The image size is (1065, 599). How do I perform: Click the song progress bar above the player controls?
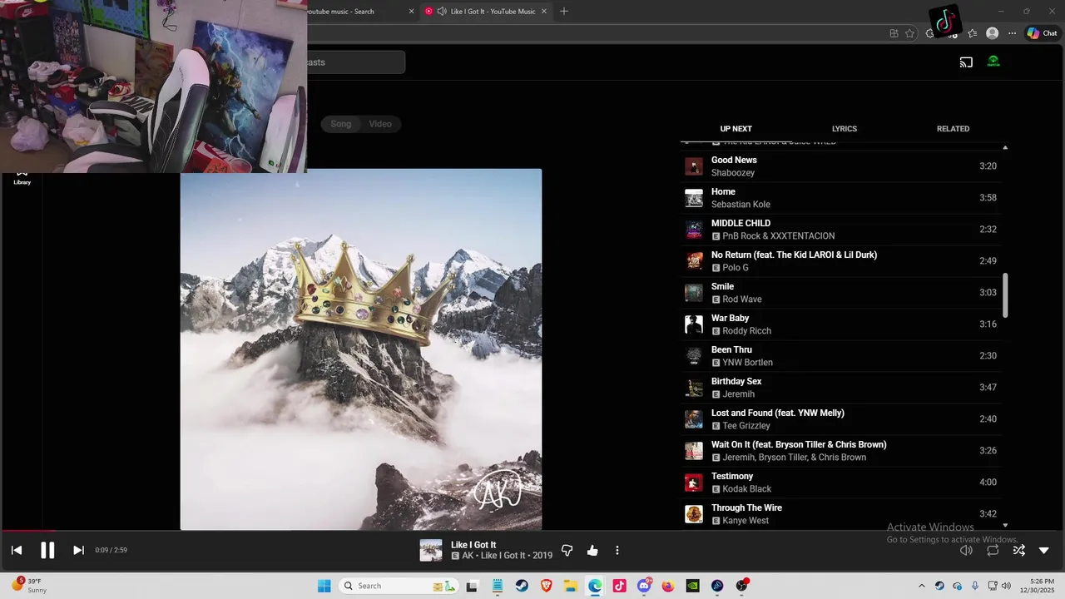point(532,531)
